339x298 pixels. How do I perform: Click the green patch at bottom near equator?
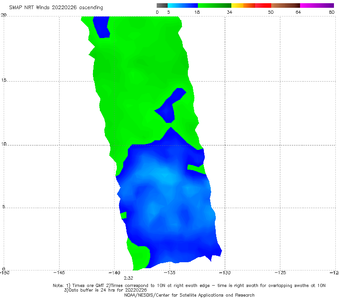tap(138, 255)
